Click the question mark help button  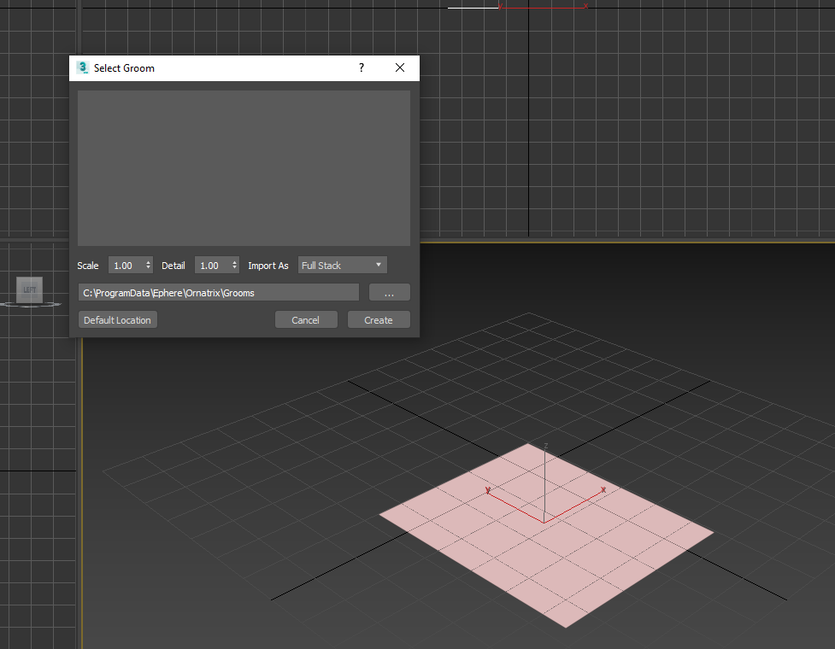(x=362, y=68)
